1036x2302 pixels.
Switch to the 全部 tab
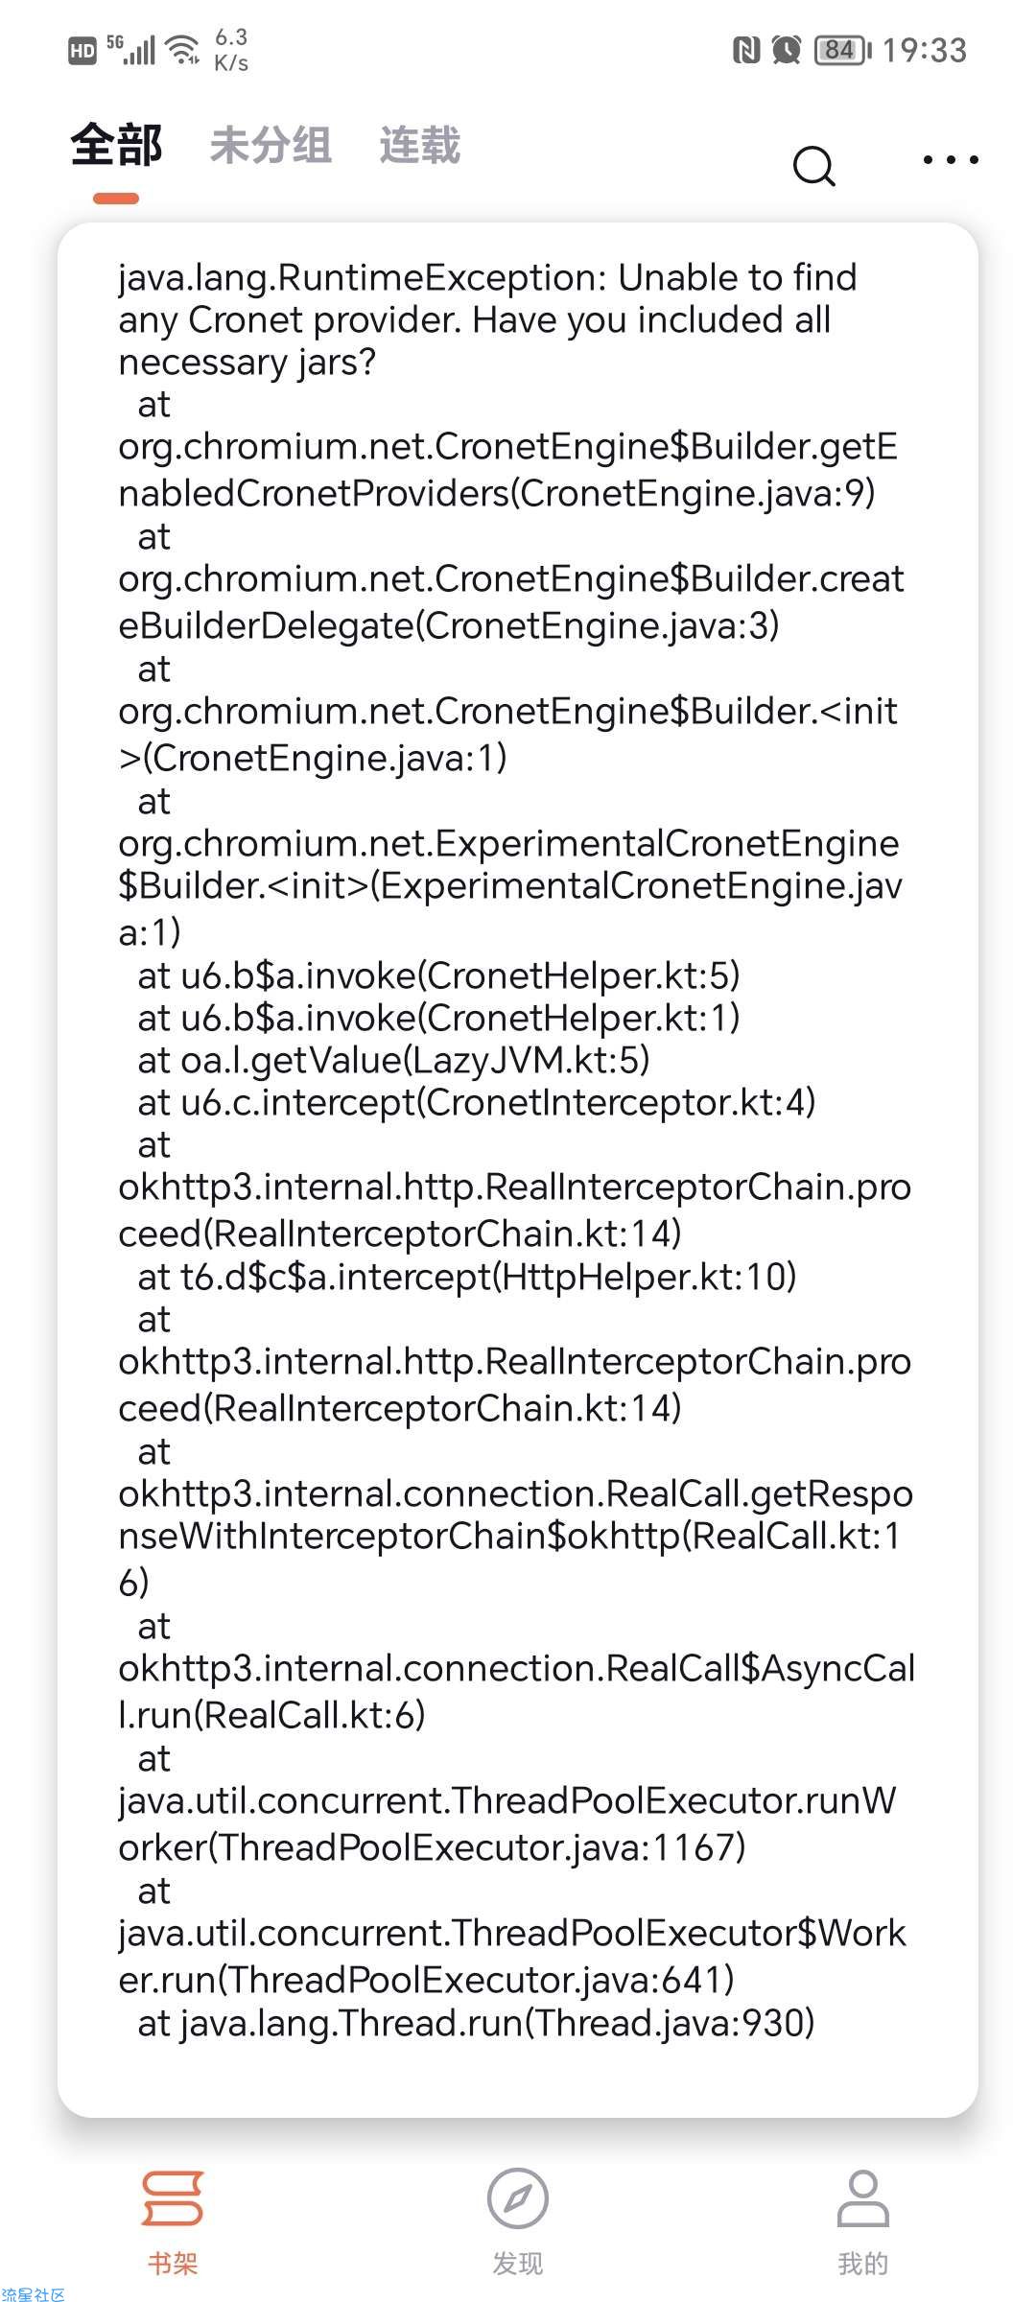coord(116,146)
